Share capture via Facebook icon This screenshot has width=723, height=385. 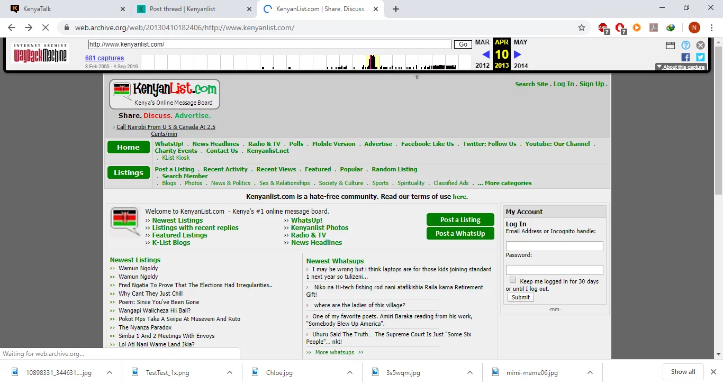[x=685, y=57]
